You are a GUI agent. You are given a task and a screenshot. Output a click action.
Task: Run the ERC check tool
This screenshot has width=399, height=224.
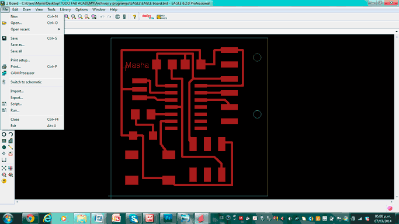(4, 175)
